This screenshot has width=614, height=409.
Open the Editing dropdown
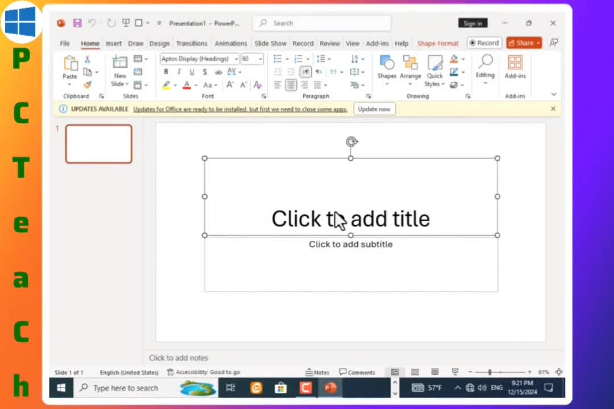485,71
